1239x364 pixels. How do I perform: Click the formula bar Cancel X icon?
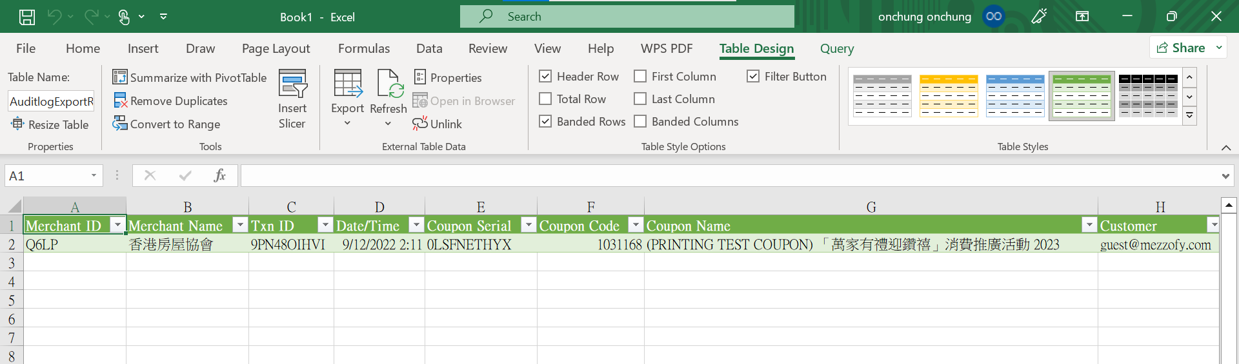point(150,175)
